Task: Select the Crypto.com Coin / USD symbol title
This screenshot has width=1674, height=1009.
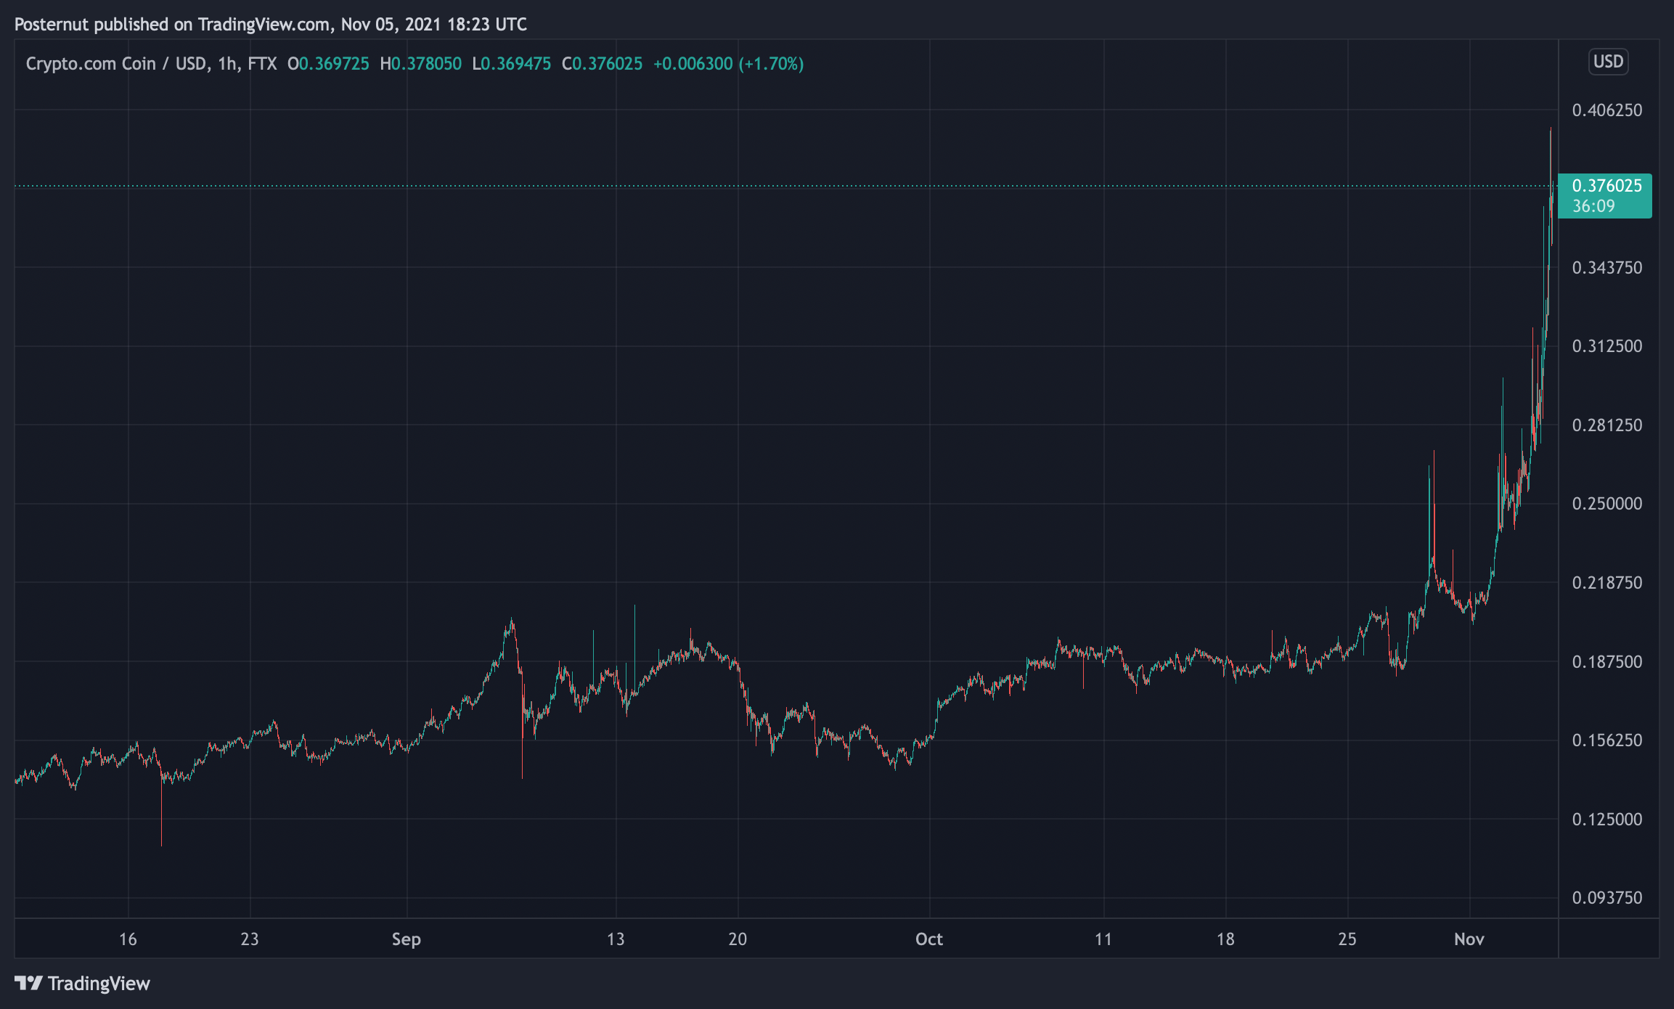Action: [x=116, y=64]
